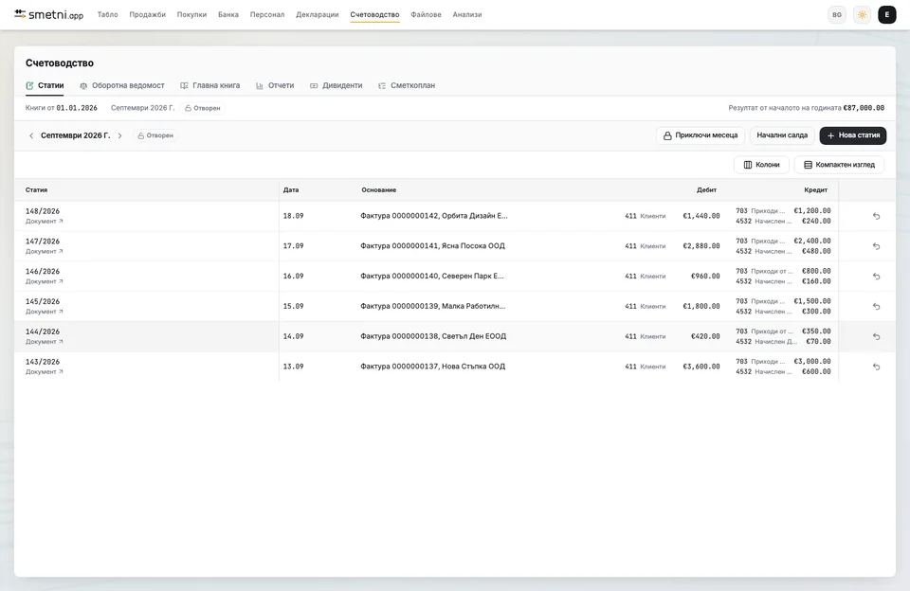Click the Дебит column header

pos(706,189)
